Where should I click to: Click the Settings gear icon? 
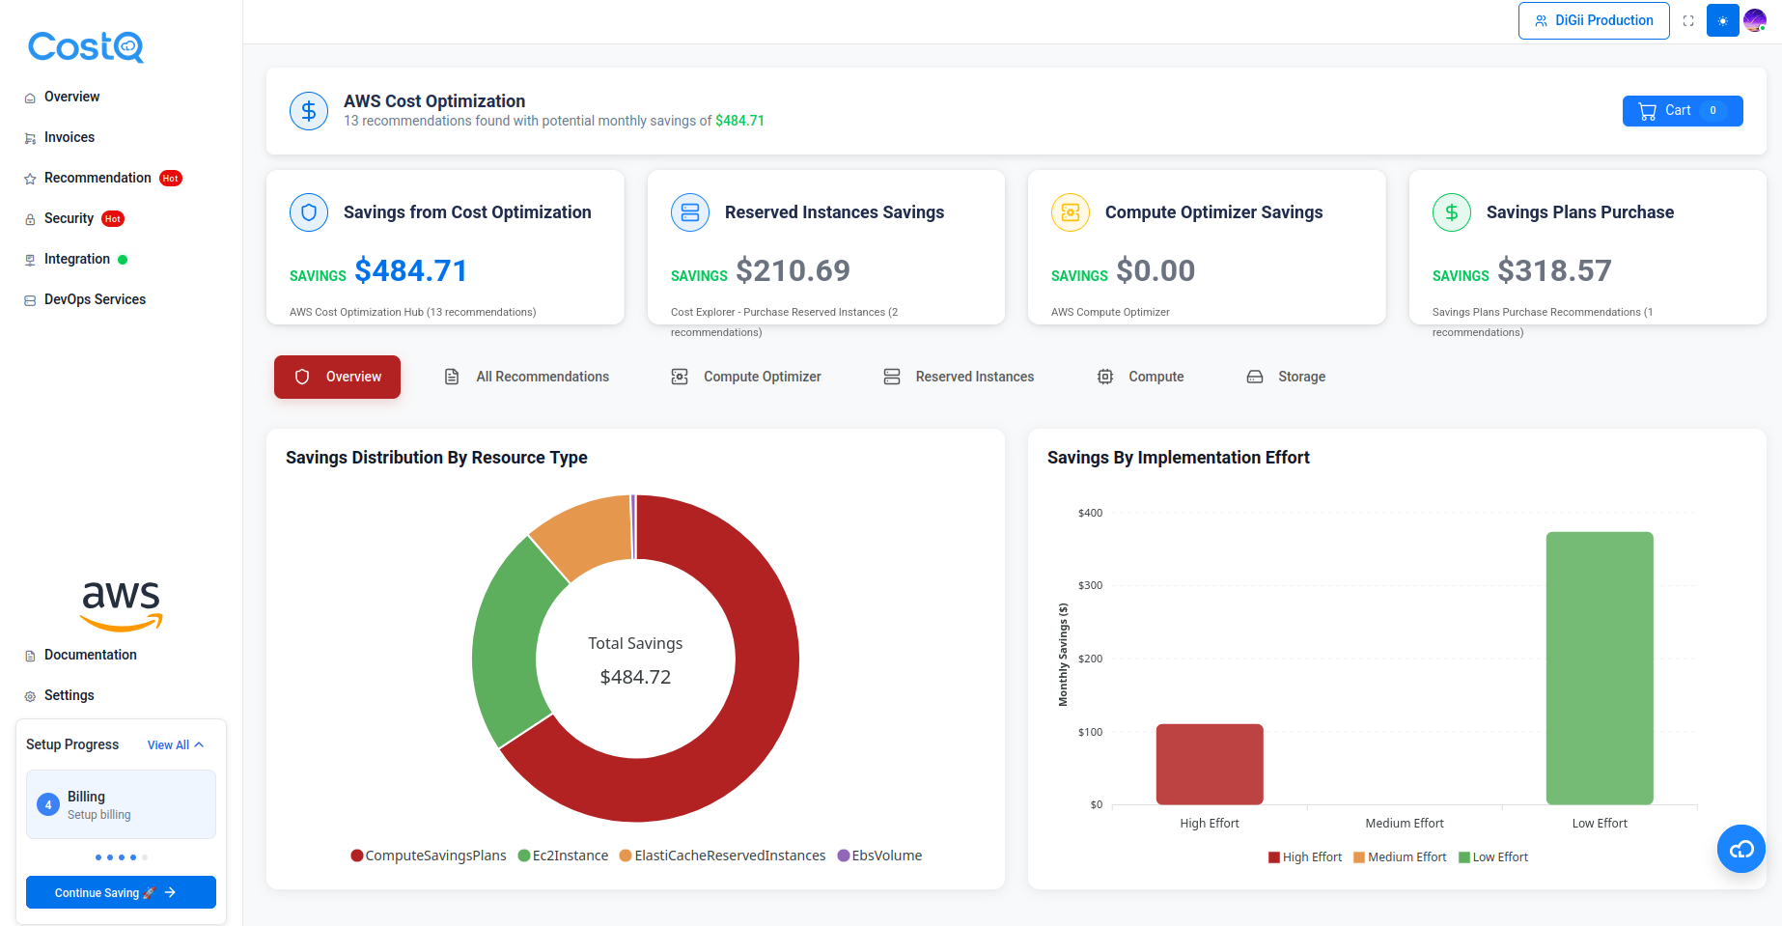30,696
